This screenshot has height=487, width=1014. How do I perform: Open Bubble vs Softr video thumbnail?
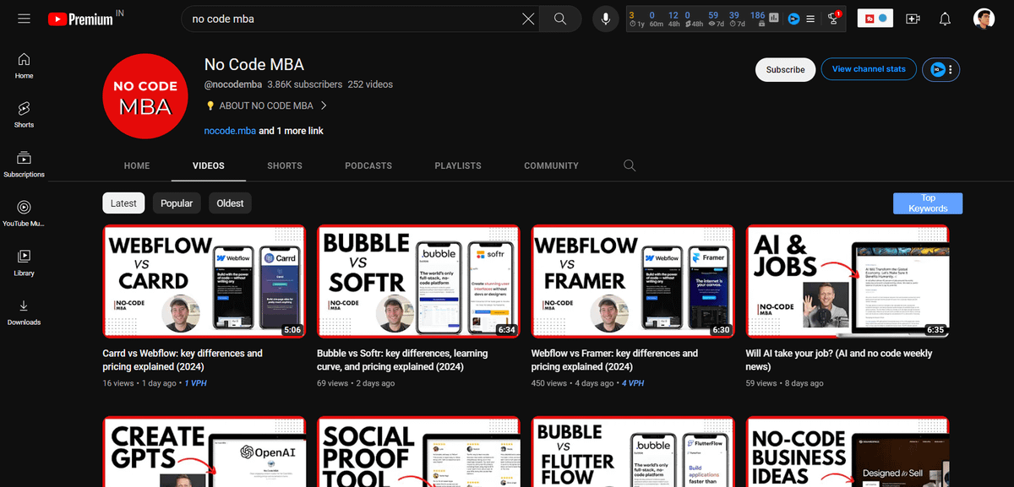point(418,282)
